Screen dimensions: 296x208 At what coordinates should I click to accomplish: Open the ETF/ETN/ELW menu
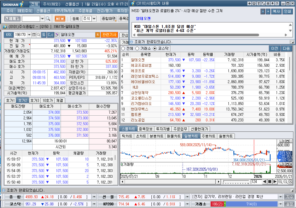tap(65, 11)
